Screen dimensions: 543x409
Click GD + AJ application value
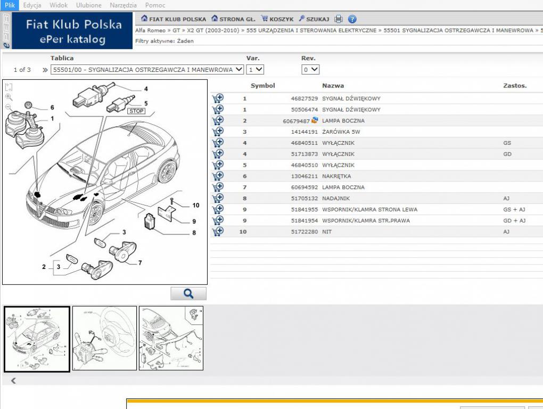[x=514, y=220]
